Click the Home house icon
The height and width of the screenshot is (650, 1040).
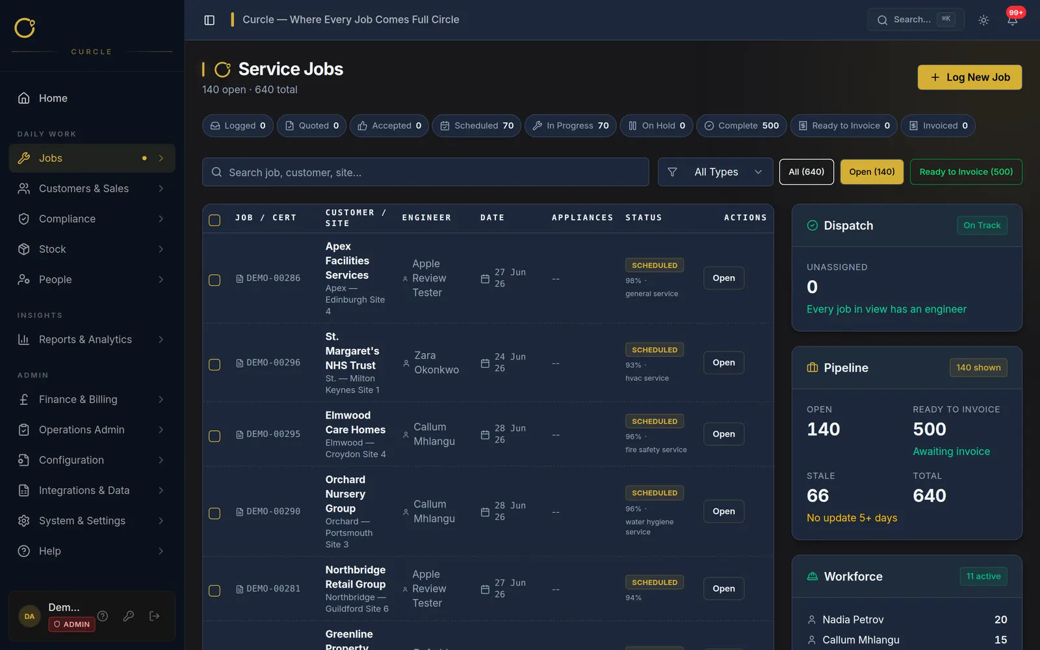click(24, 98)
